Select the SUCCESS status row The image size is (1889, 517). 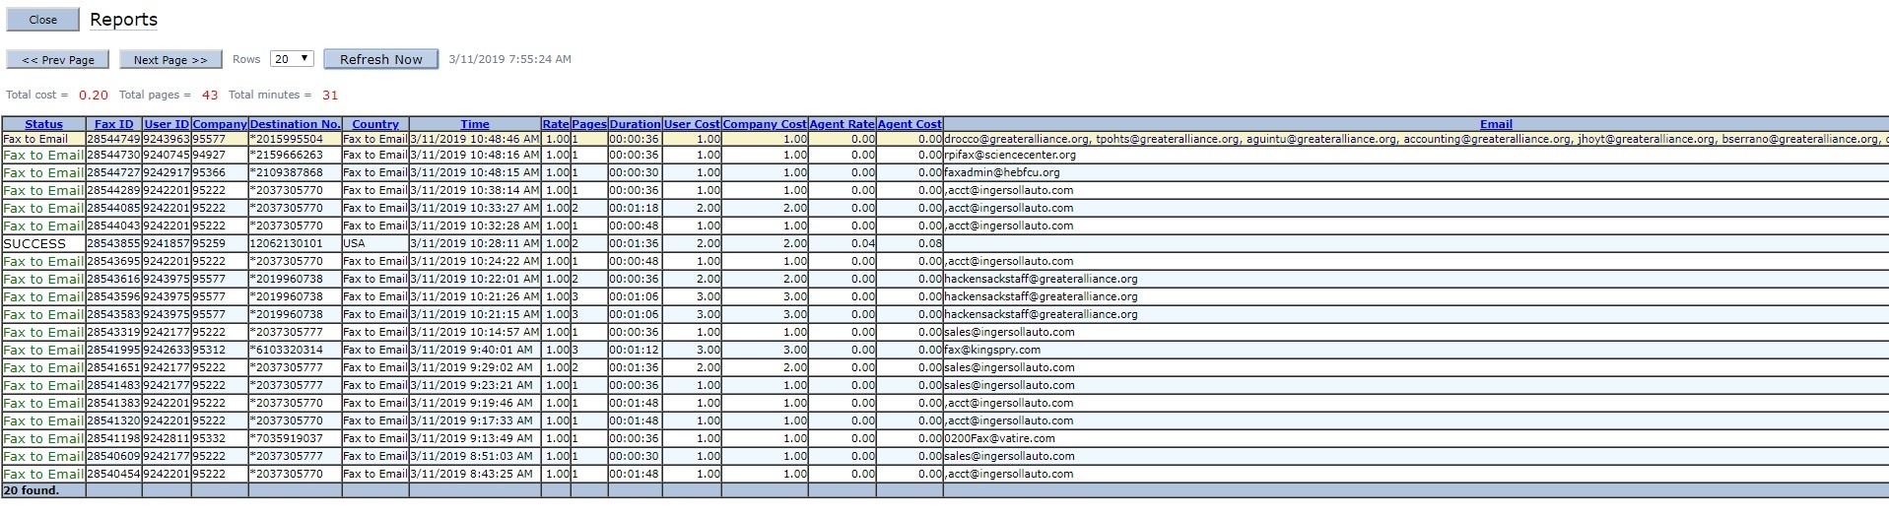coord(34,243)
